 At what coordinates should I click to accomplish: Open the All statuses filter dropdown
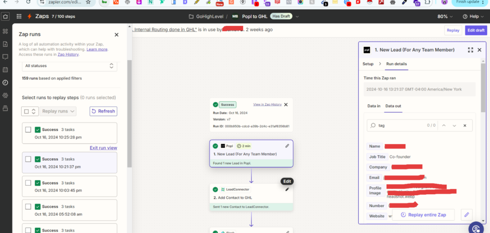tap(69, 66)
